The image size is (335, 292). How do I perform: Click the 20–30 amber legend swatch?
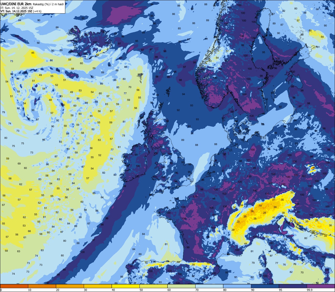pyautogui.click(x=70, y=286)
